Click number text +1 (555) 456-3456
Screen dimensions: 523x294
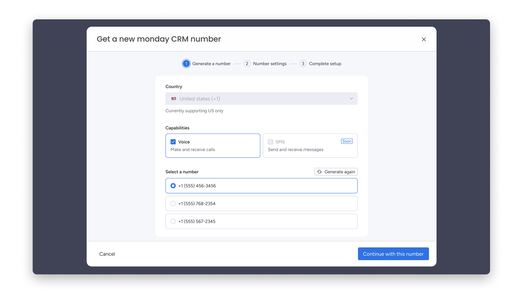[x=197, y=186]
